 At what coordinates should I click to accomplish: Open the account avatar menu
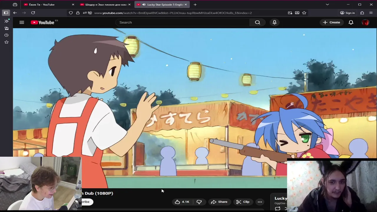coord(365,22)
